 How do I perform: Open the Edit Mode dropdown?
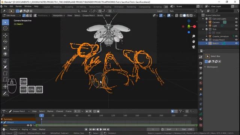[x=12, y=15]
